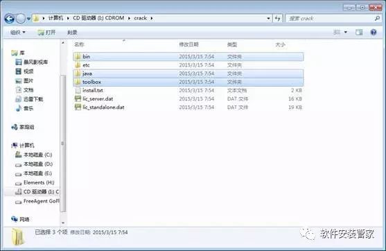Click crack segment in address breadcrumb
The width and height of the screenshot is (386, 251).
(x=140, y=18)
